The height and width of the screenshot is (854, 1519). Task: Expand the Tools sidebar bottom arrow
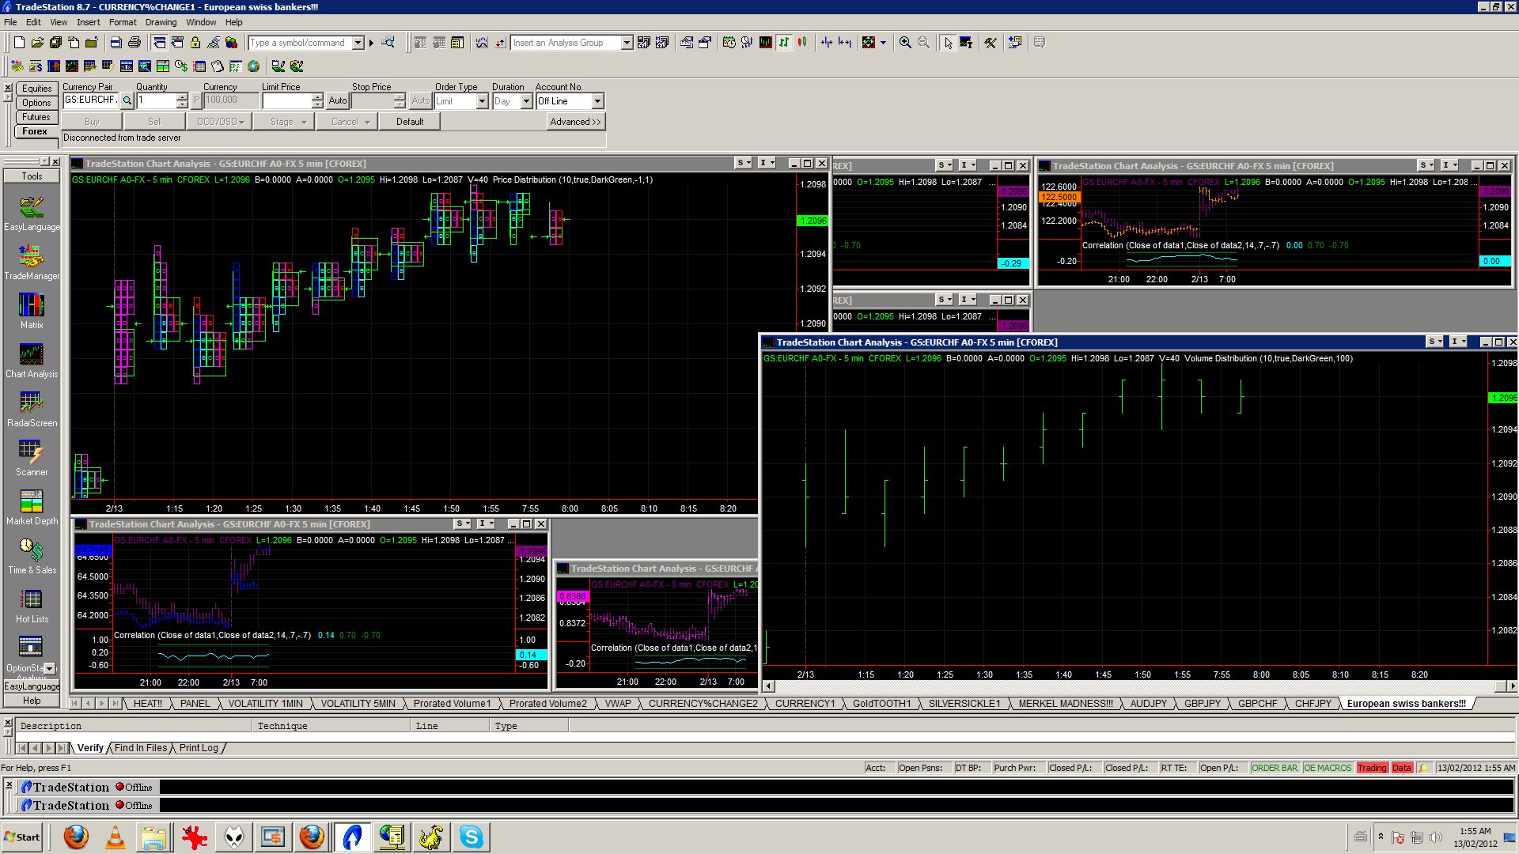[x=50, y=668]
